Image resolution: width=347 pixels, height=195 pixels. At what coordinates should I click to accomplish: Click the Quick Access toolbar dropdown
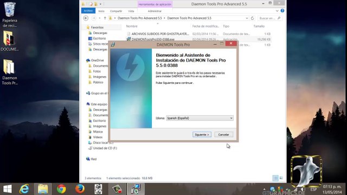(100, 4)
